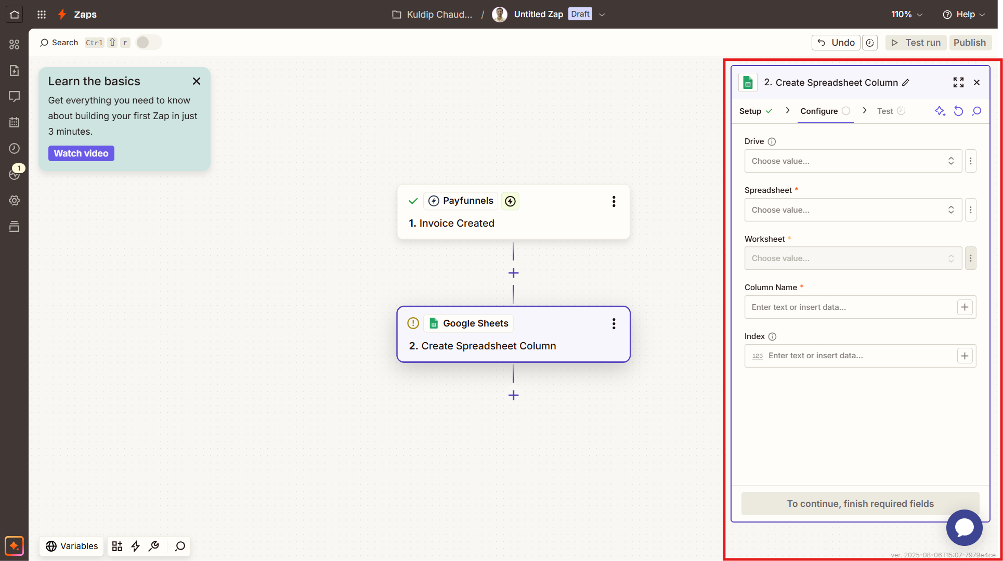Open Worksheet field three-dot options

tap(970, 258)
